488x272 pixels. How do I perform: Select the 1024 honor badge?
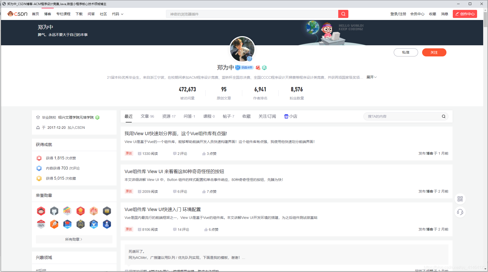[x=41, y=224]
